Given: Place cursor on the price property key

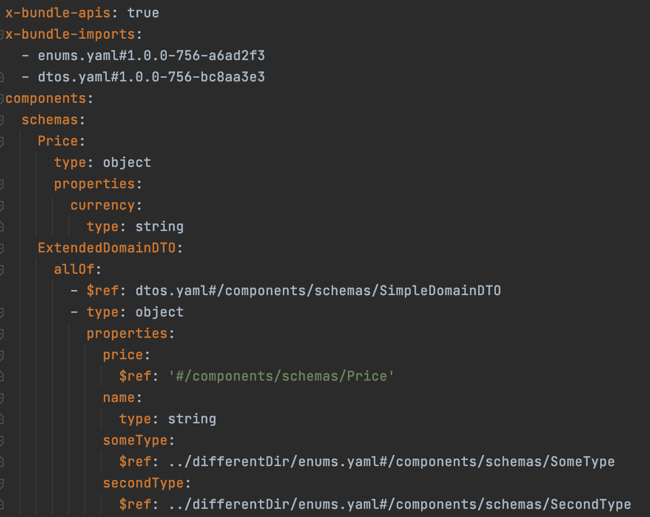Looking at the screenshot, I should click(123, 355).
